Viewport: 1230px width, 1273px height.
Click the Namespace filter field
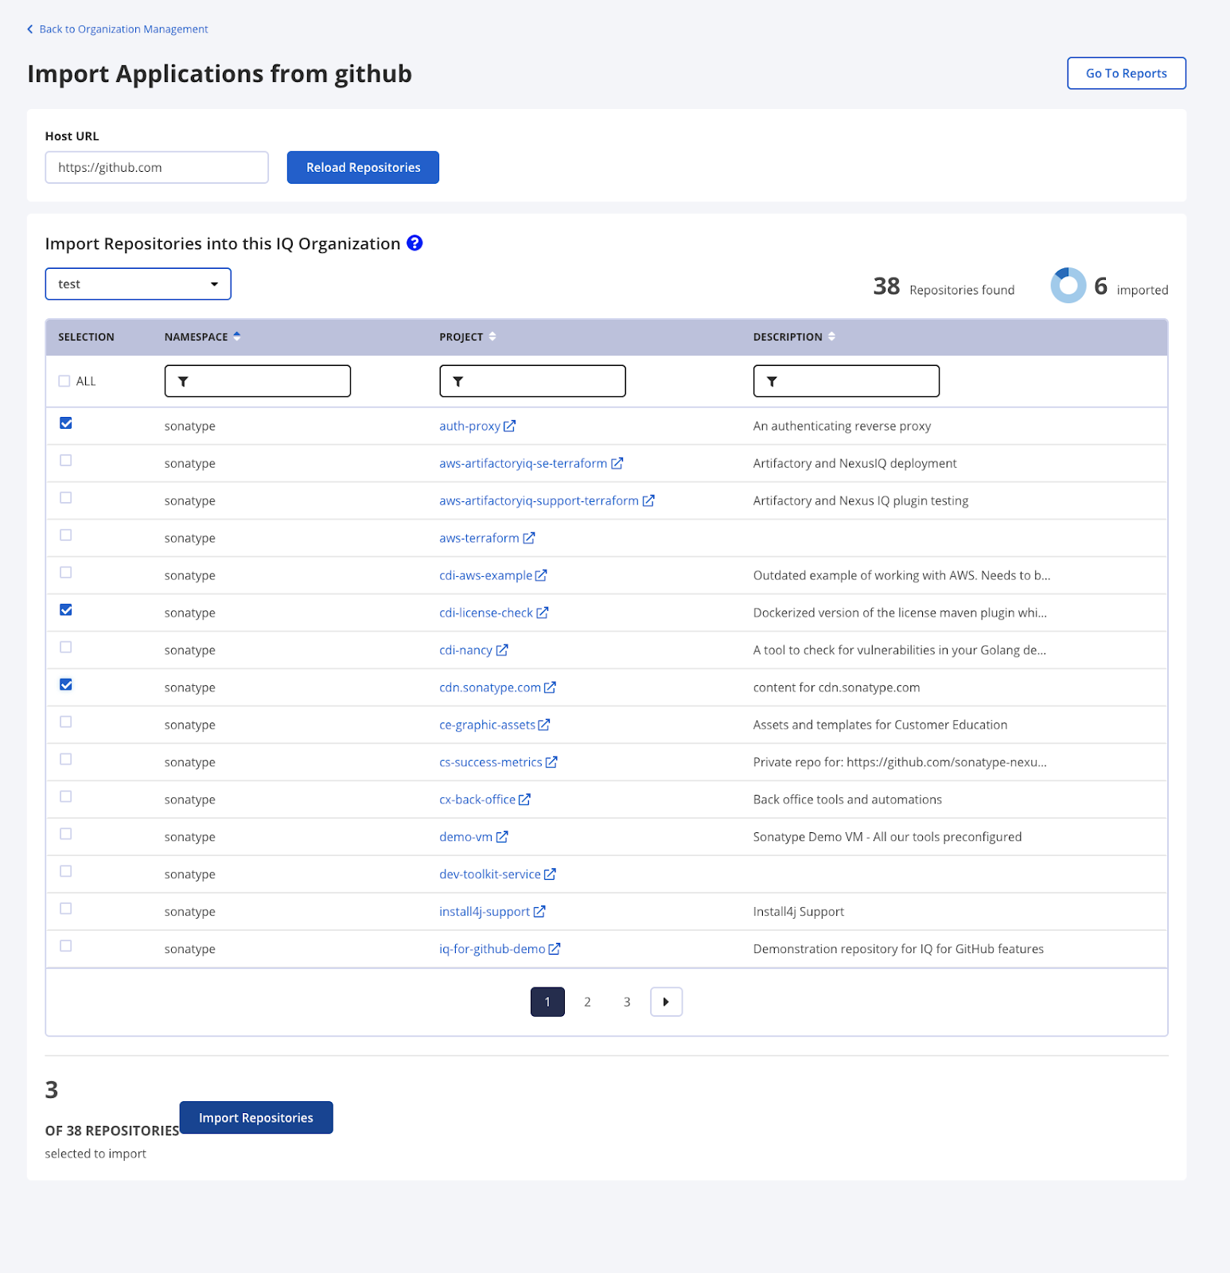tap(258, 381)
